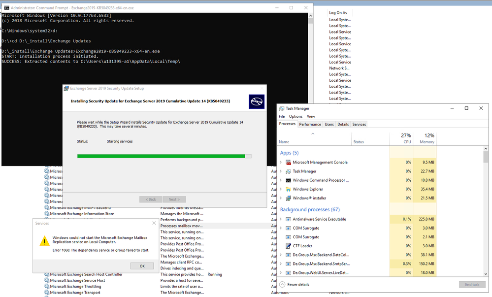492x297 pixels.
Task: Expand the Windows installer process entry
Action: point(281,198)
